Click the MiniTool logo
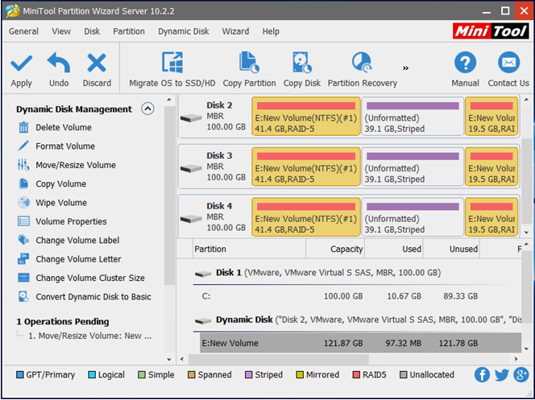 [491, 31]
